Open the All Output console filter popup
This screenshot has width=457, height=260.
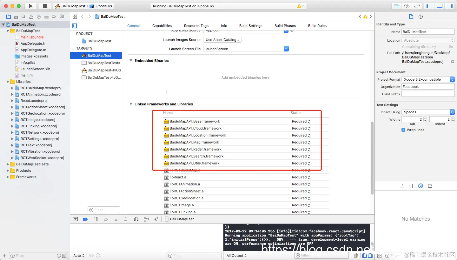click(x=237, y=256)
